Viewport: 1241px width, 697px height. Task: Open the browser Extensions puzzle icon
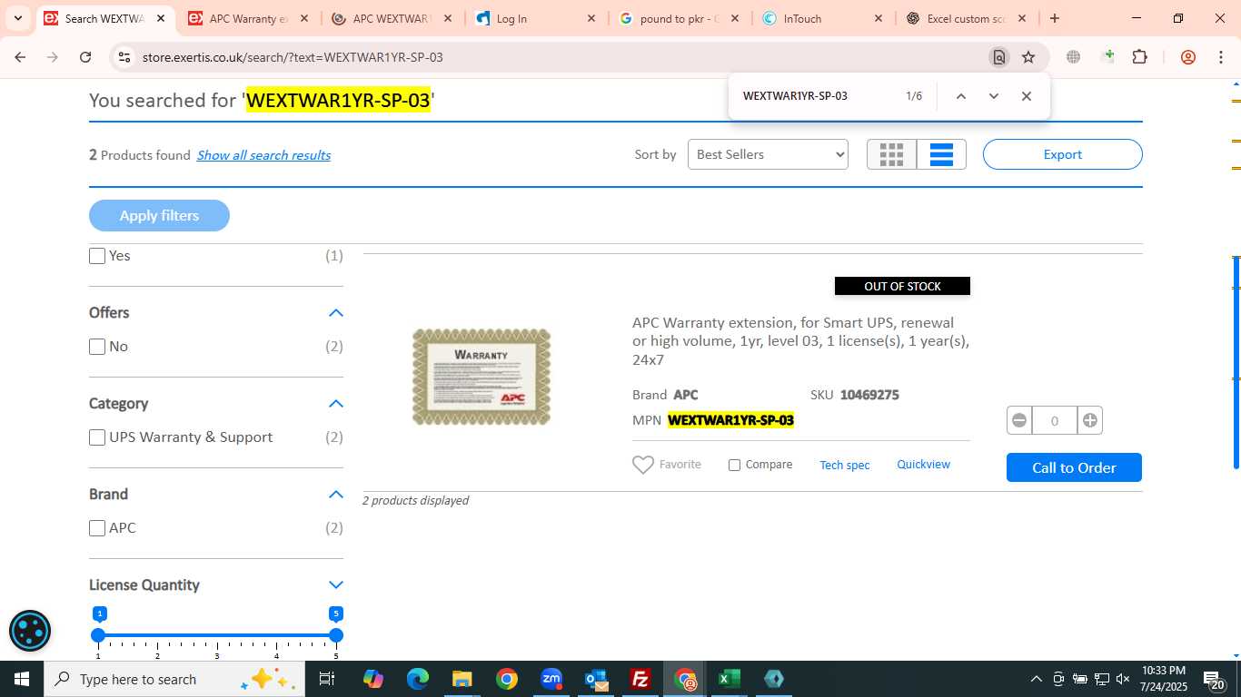coord(1139,57)
